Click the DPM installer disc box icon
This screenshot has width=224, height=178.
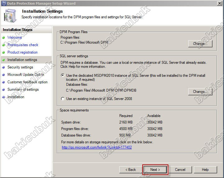10,16
